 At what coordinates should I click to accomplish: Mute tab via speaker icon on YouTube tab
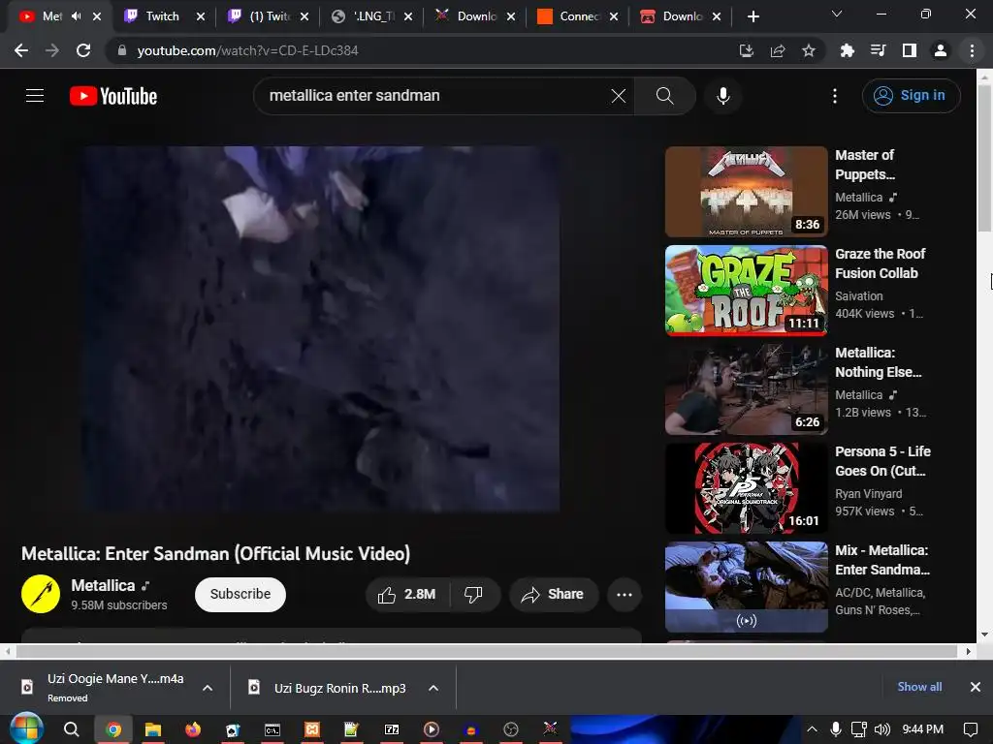[77, 16]
